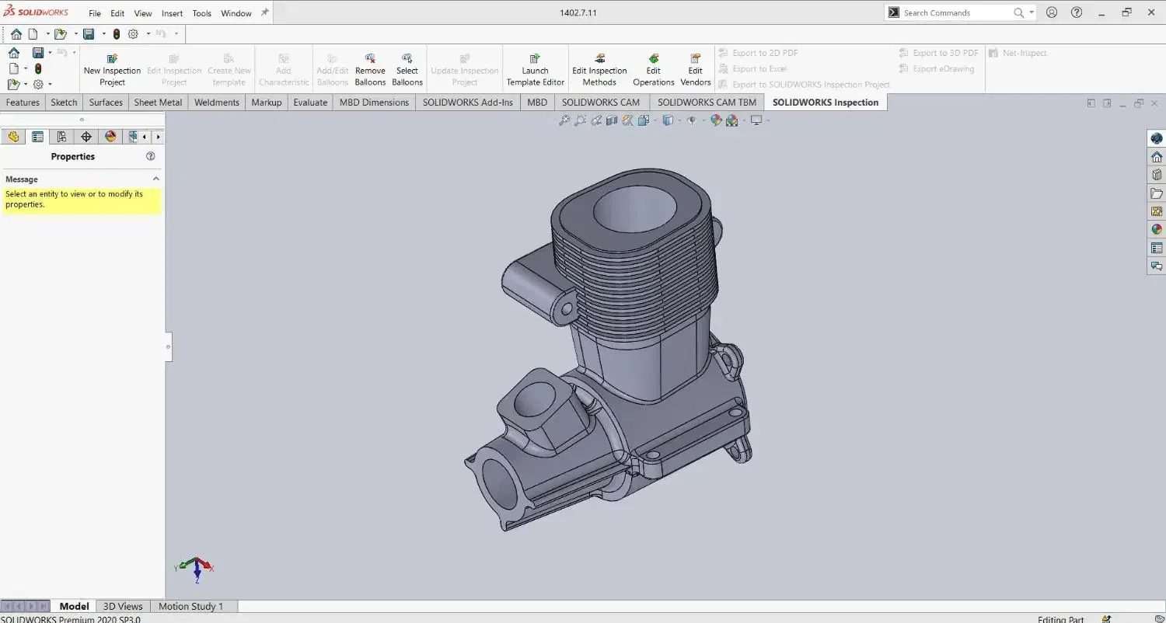Select the DimXpertManager crosshair tab
The width and height of the screenshot is (1166, 623).
click(86, 137)
